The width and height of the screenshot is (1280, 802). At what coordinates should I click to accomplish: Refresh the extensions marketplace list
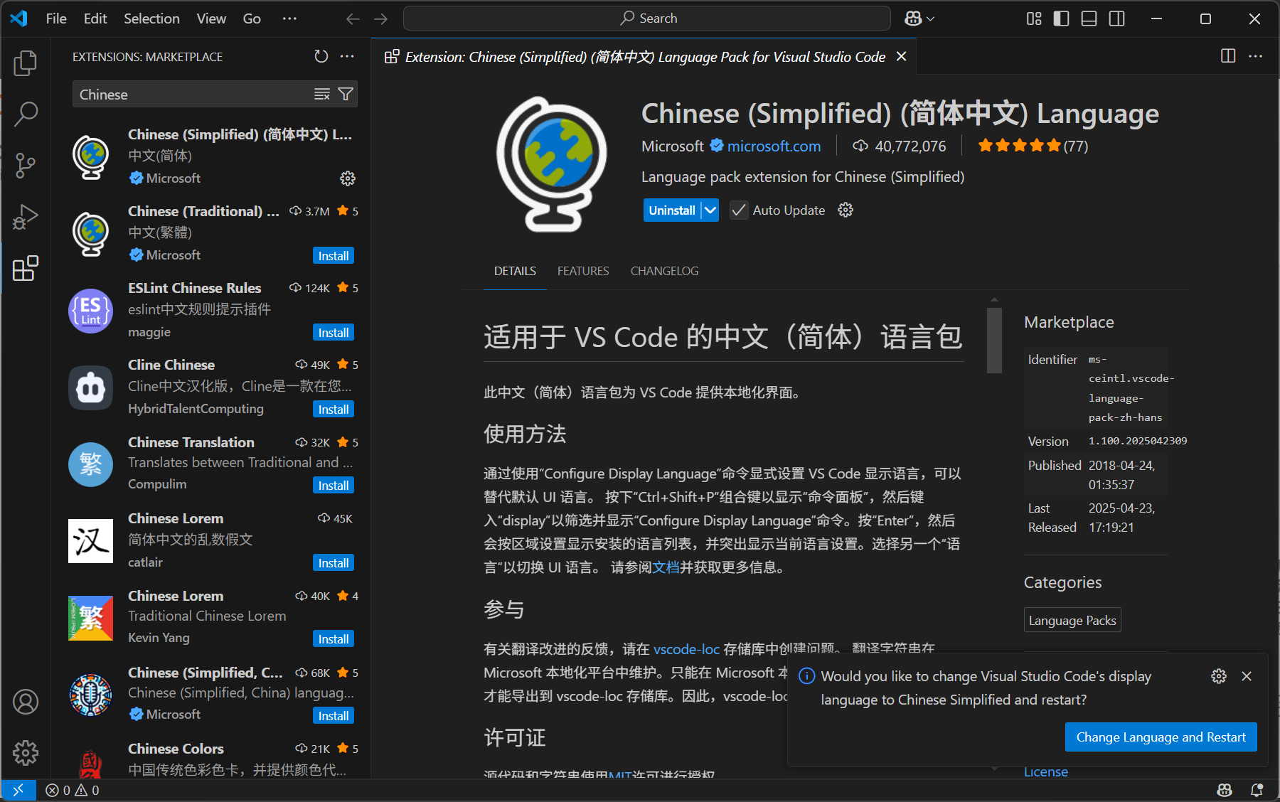click(x=321, y=56)
